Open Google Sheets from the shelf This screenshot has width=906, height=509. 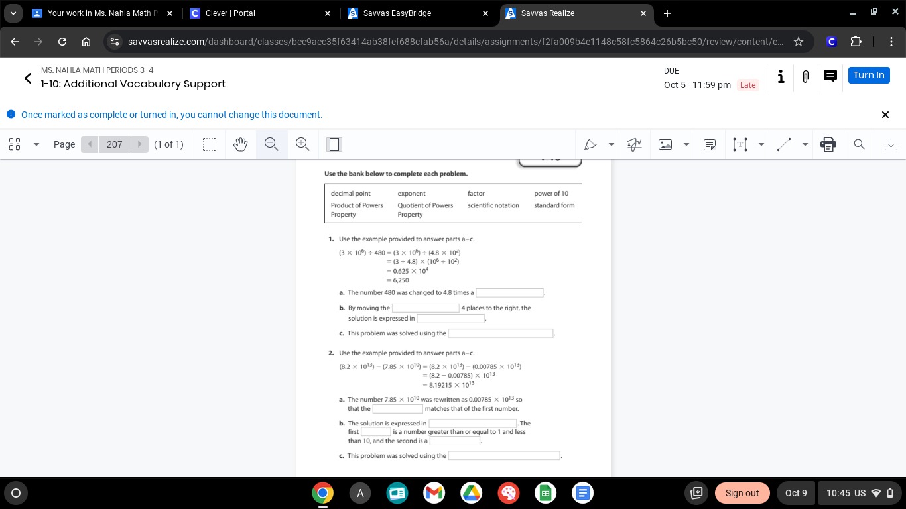[545, 492]
